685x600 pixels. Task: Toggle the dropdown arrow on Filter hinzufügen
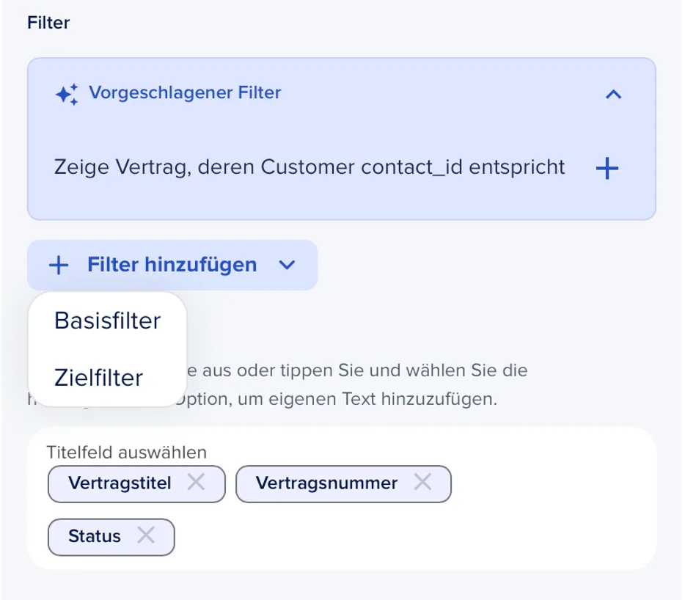(287, 266)
